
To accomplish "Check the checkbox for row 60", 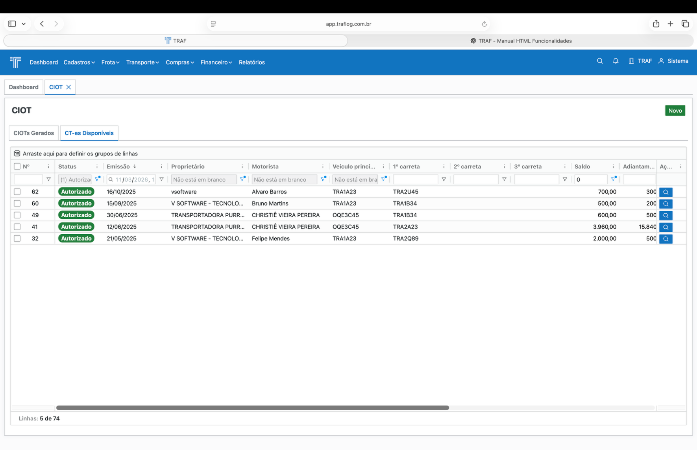I will [17, 203].
